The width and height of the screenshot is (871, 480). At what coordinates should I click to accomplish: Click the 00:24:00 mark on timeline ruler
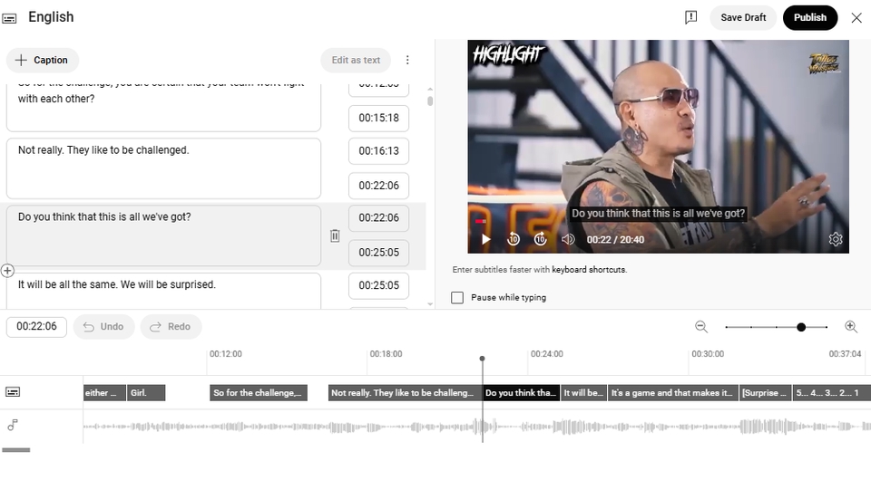tap(546, 353)
